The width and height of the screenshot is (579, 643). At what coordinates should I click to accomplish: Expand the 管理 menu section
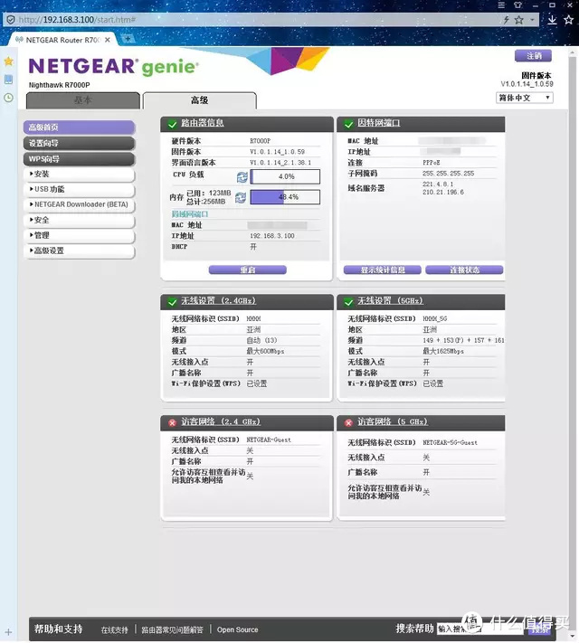(x=80, y=235)
